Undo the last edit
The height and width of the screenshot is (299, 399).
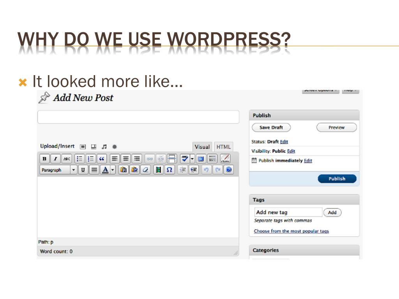tap(207, 170)
